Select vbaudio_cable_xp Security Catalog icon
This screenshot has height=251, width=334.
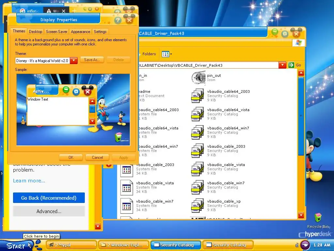pyautogui.click(x=197, y=206)
